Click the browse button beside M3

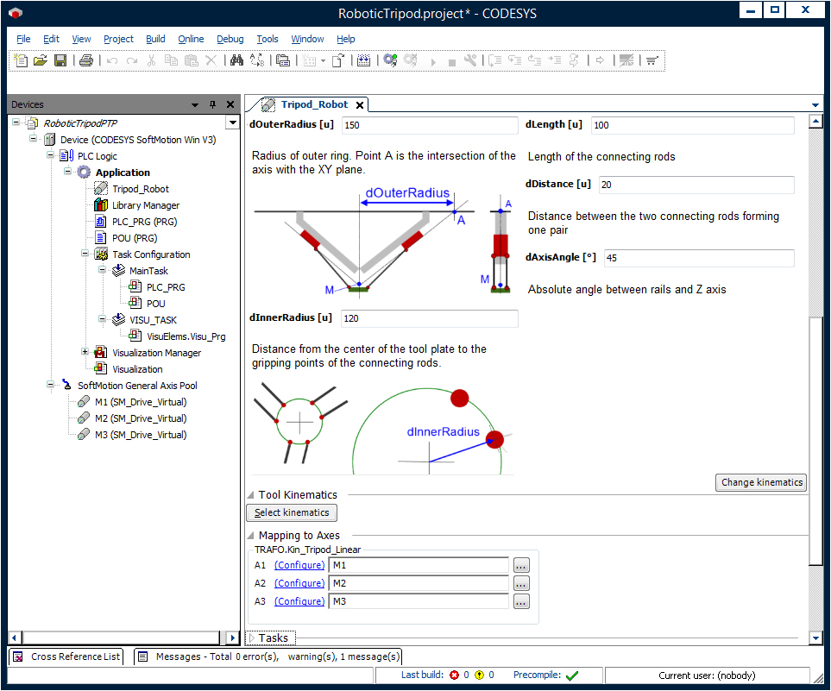click(520, 602)
